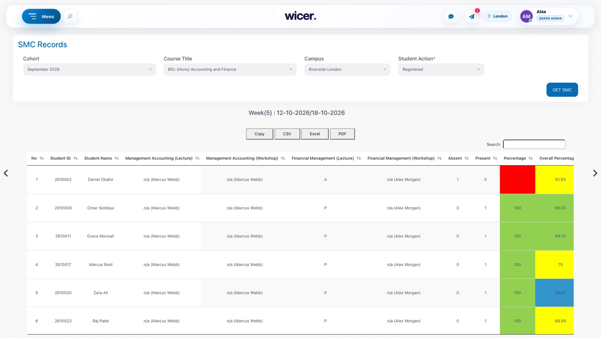Sort Management Accounting (Lecture) column
The width and height of the screenshot is (601, 338).
(x=198, y=158)
